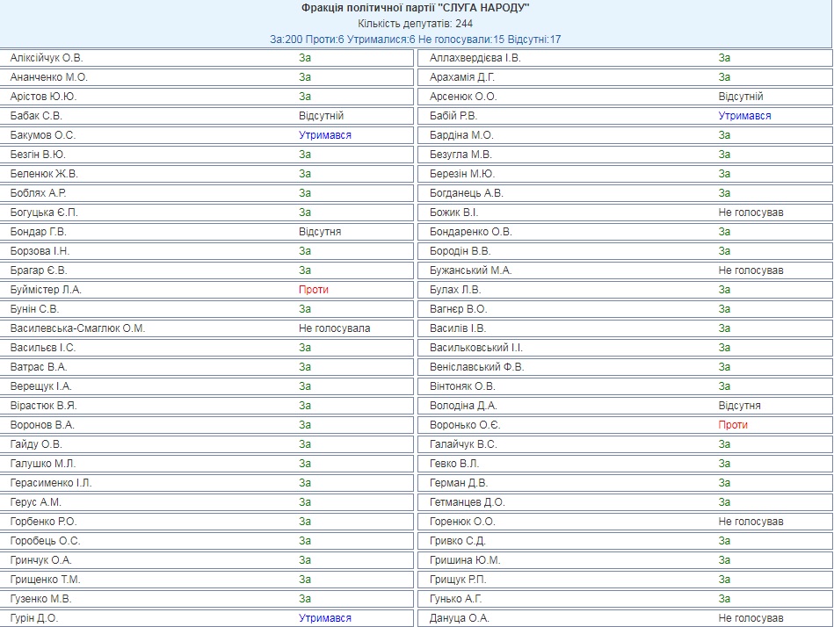Click "Відсутня" status for Володіна Д.А.

pos(739,406)
